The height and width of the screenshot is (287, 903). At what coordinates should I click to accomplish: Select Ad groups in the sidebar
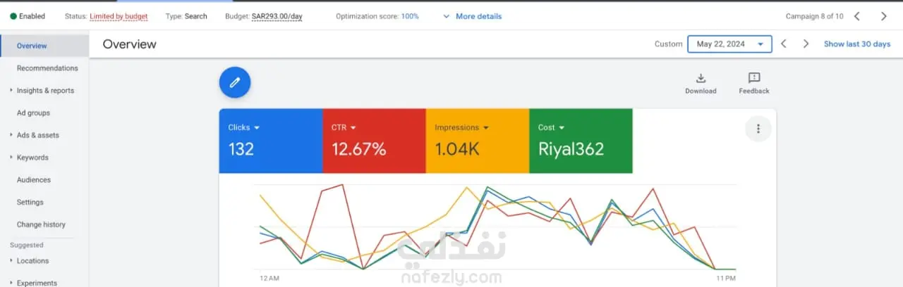[33, 113]
